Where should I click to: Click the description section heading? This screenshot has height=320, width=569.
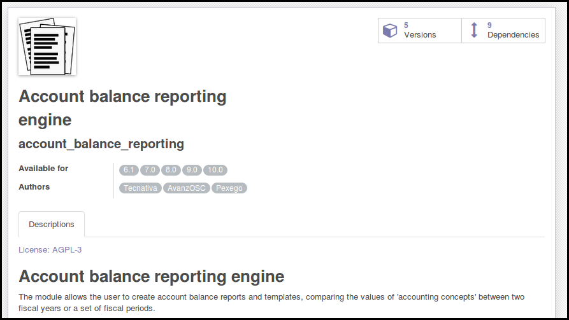point(151,277)
